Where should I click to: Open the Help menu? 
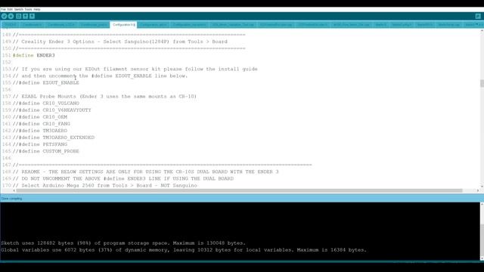coord(37,9)
